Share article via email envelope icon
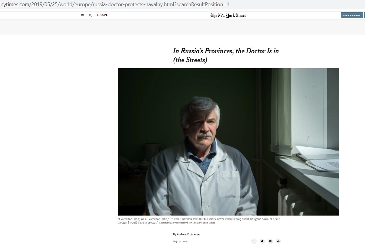 [270, 241]
